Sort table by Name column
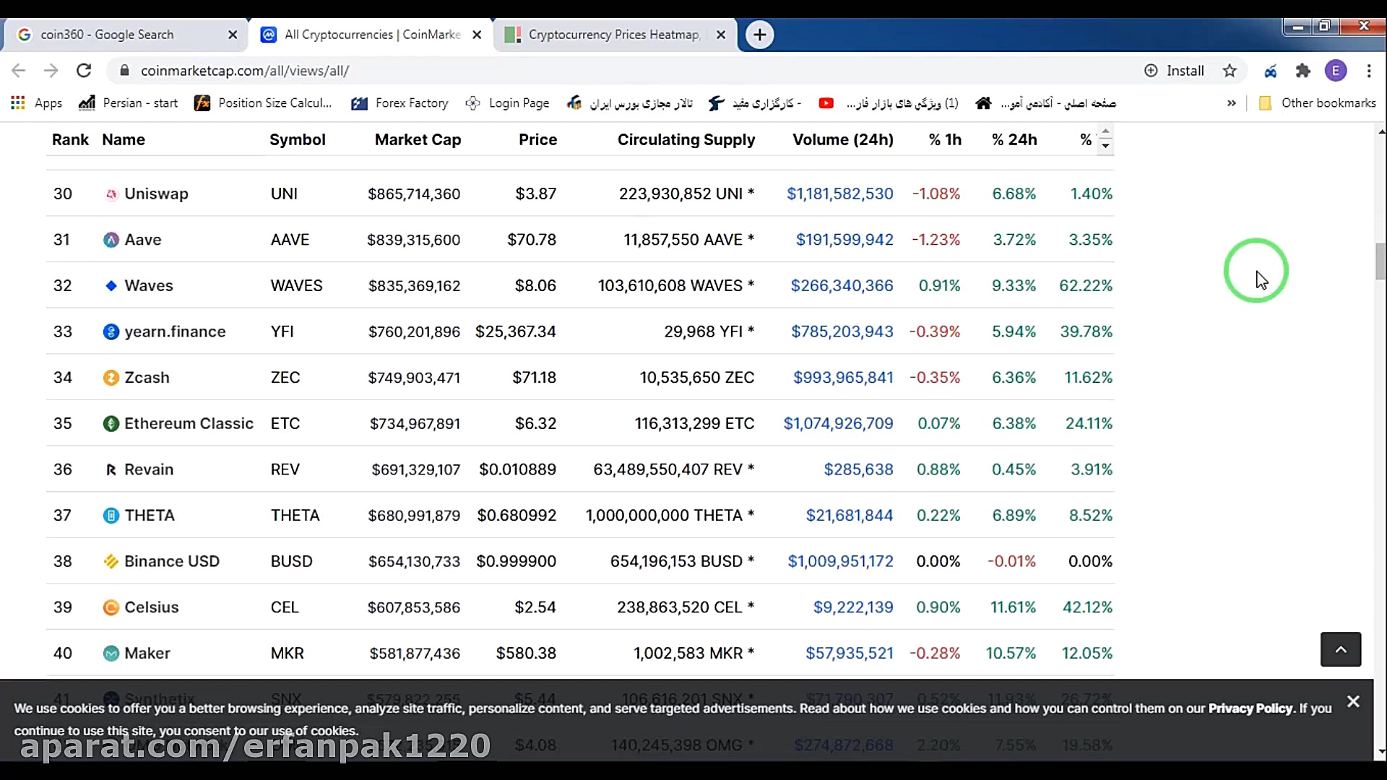Image resolution: width=1387 pixels, height=780 pixels. (124, 140)
